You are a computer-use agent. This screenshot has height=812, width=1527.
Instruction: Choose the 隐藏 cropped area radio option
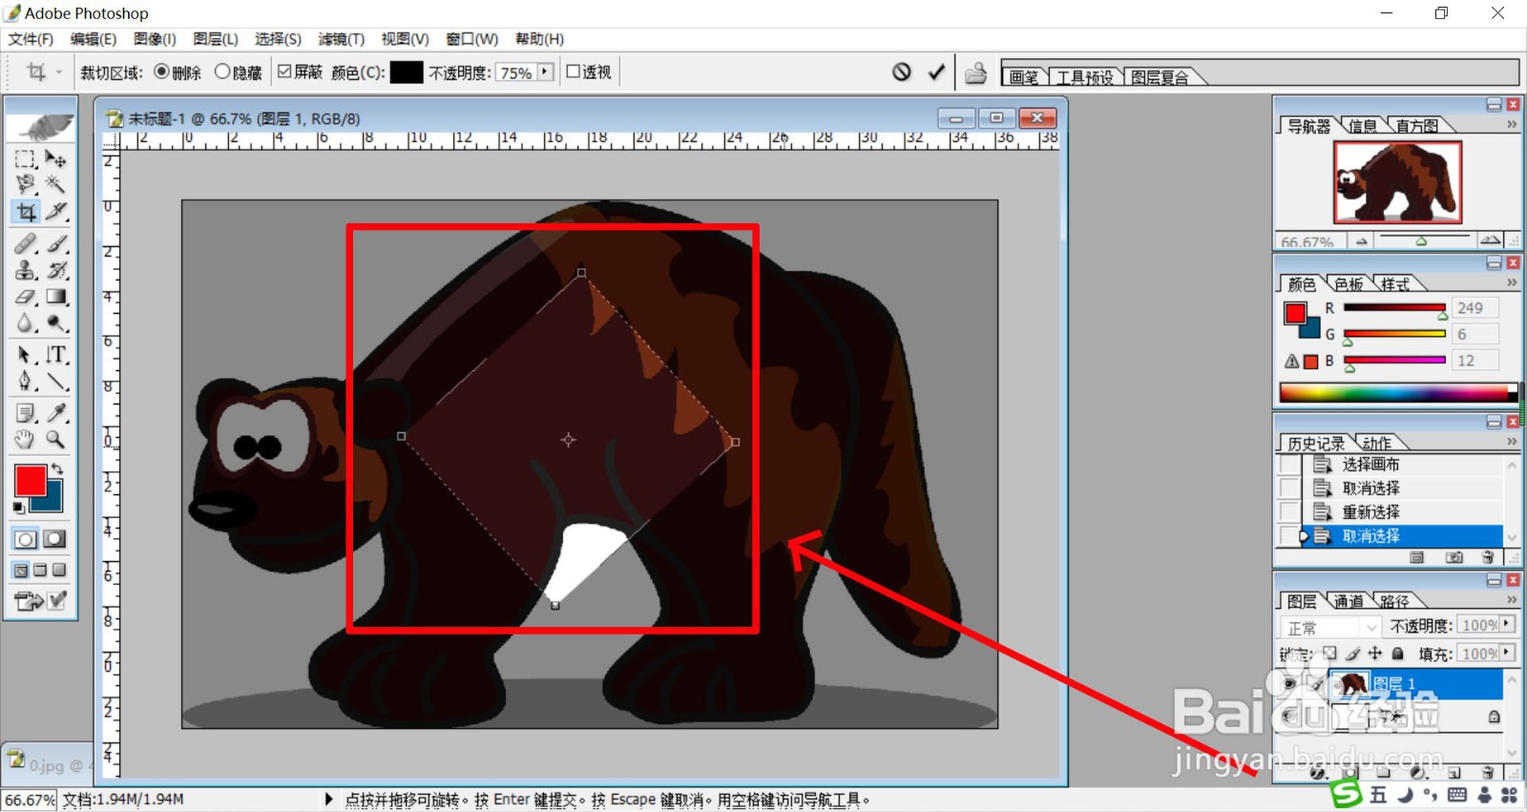(222, 72)
